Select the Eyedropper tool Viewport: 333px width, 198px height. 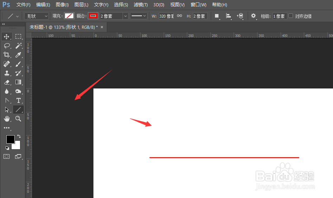[18, 55]
